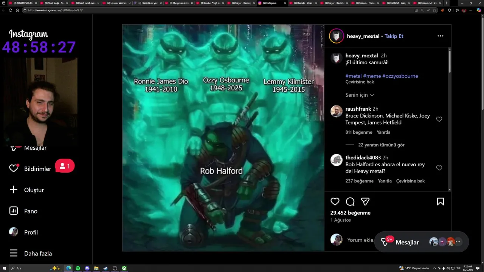The width and height of the screenshot is (484, 272).
Task: Like raushfrank's comment
Action: pyautogui.click(x=439, y=119)
